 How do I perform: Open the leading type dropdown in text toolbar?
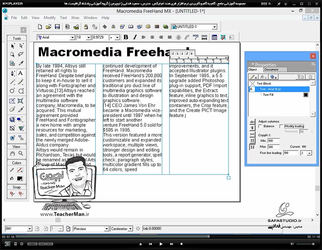[x=117, y=37]
